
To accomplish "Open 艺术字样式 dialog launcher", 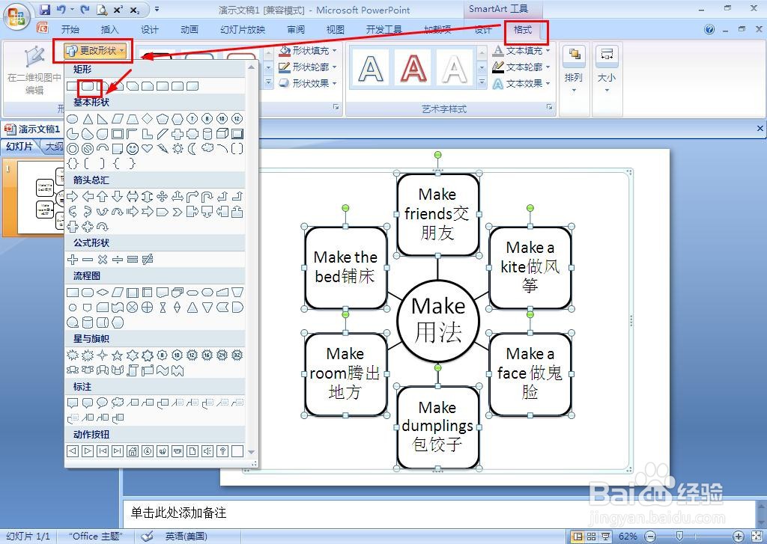I will [x=549, y=107].
